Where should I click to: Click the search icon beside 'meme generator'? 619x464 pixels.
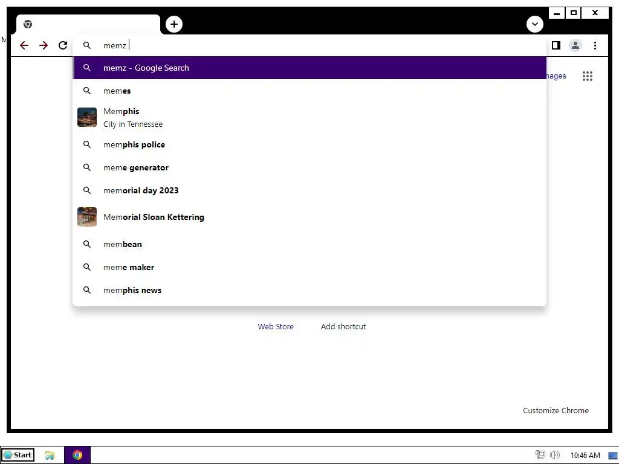point(87,167)
